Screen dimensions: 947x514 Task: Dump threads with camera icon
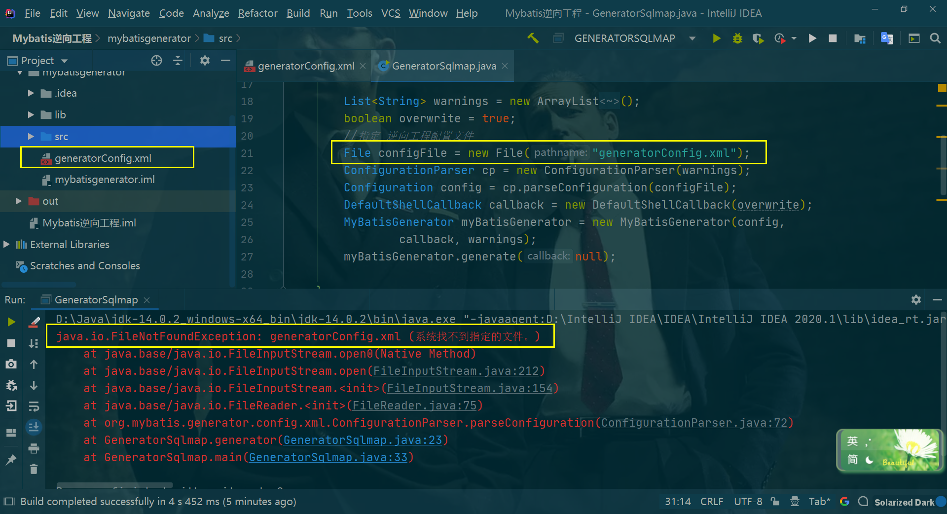pyautogui.click(x=11, y=365)
